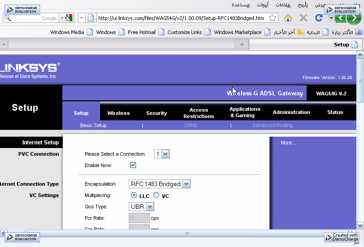Click the browser Home icon
The image size is (364, 247).
288,18
